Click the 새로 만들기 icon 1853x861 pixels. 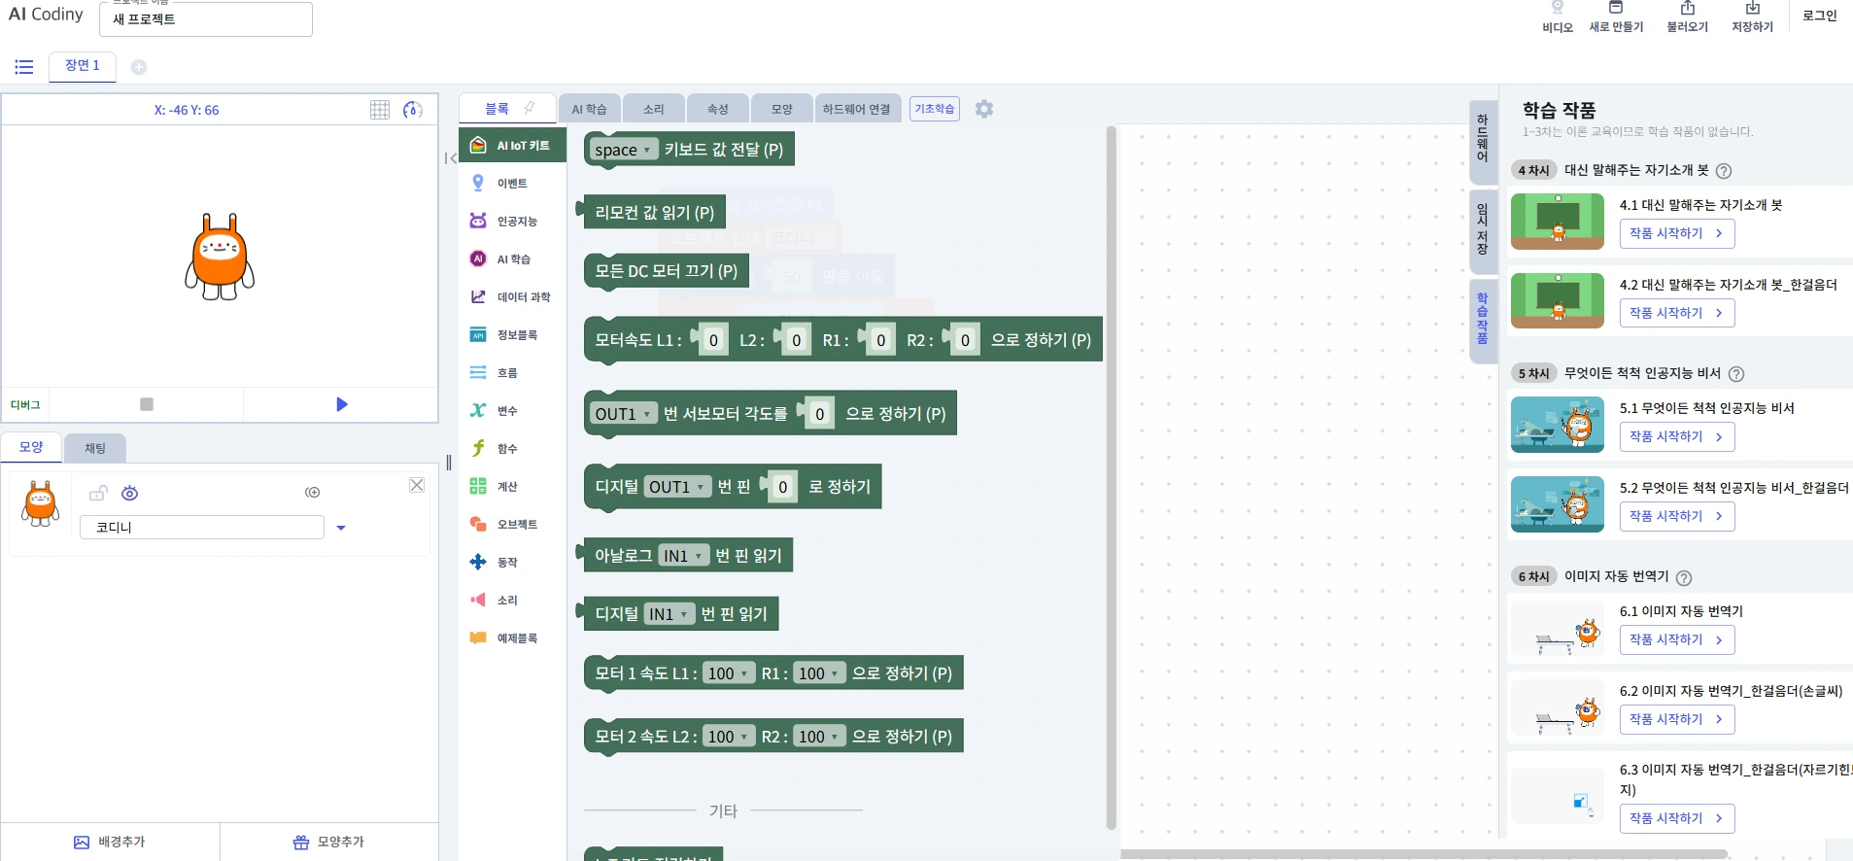(1616, 17)
